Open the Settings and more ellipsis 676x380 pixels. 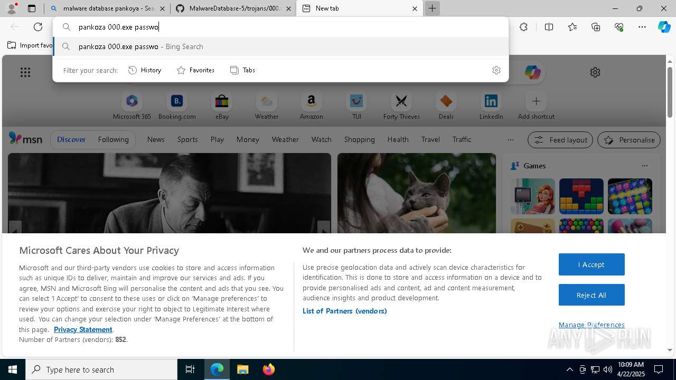[642, 27]
